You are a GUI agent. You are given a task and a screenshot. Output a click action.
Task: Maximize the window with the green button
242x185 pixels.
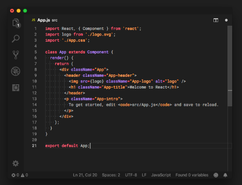[x=25, y=11]
